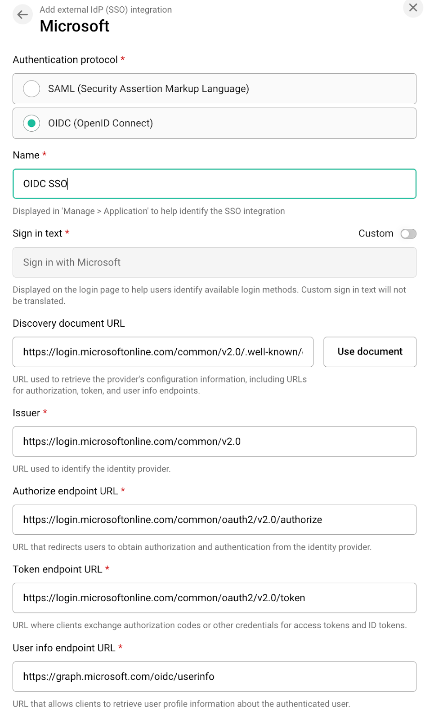
Task: Click the Name field containing OIDC SSO
Action: [214, 184]
